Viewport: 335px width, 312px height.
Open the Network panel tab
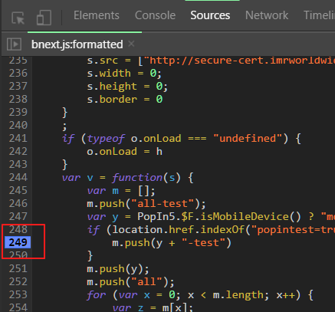coord(267,15)
